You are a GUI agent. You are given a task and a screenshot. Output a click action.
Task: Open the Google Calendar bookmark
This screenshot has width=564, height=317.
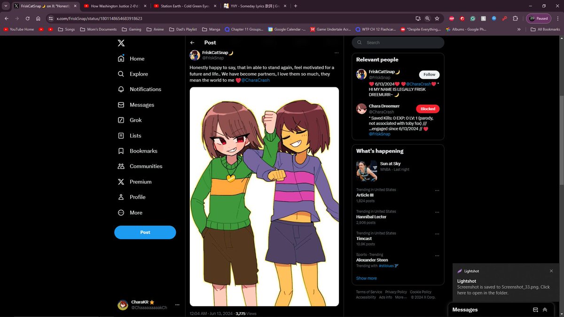[287, 29]
